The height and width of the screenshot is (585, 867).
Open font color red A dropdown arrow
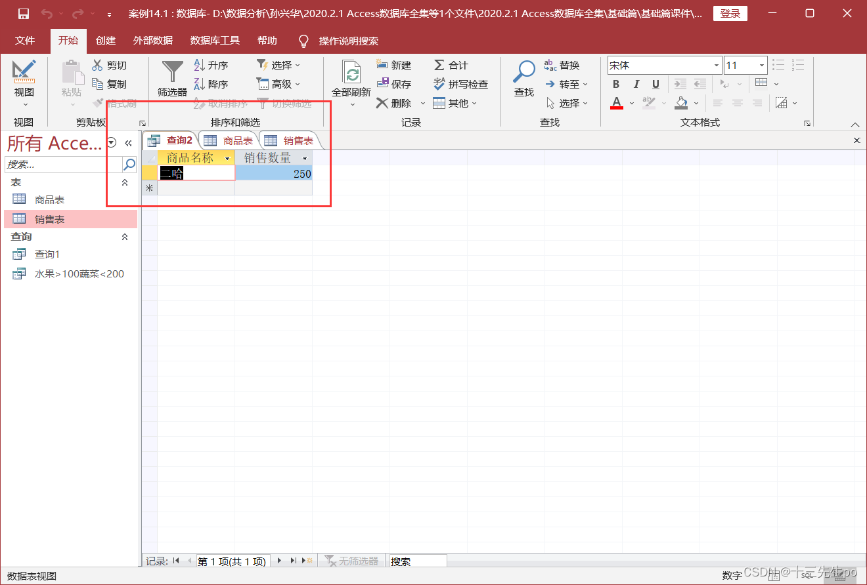[631, 103]
